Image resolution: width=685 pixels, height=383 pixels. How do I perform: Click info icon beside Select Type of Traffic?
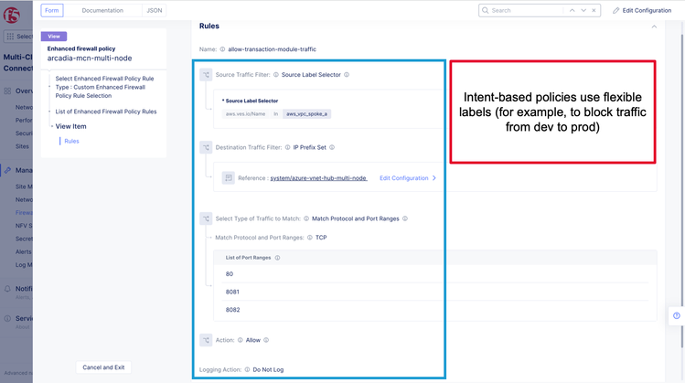tap(306, 218)
